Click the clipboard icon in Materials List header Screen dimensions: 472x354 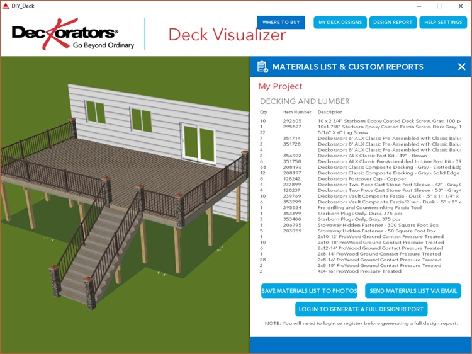pos(262,67)
